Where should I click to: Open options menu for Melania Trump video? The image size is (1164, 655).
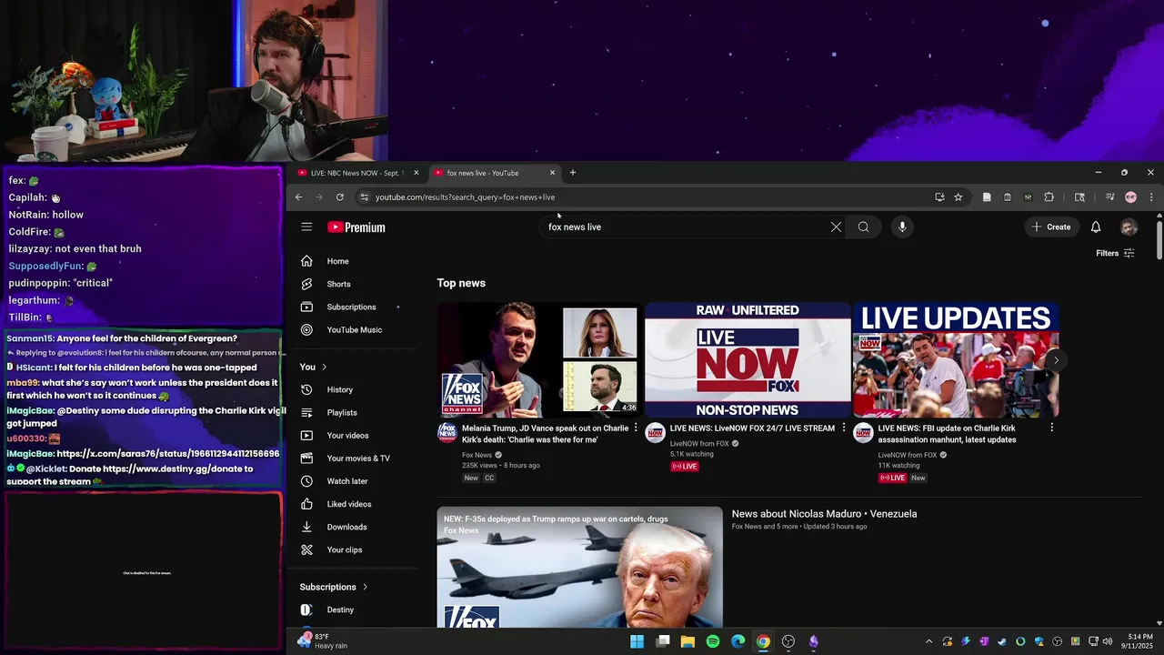tap(636, 428)
